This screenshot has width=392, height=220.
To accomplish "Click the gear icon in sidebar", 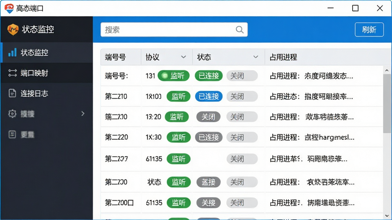I will coord(12,114).
